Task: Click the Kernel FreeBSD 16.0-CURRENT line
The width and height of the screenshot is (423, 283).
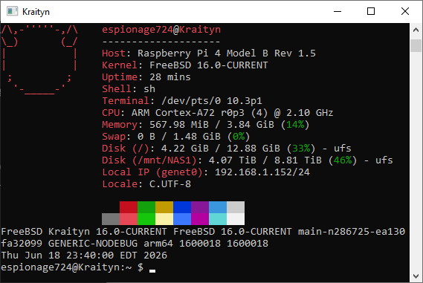Action: tap(185, 65)
